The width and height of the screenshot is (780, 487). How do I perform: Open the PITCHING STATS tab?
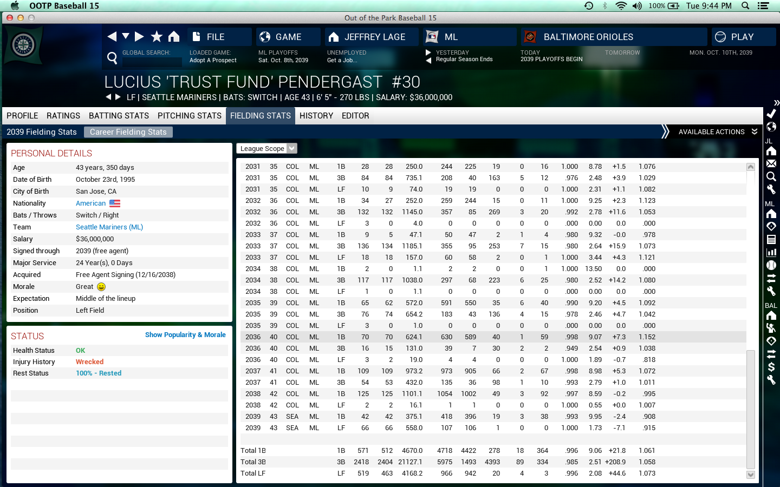pos(190,116)
